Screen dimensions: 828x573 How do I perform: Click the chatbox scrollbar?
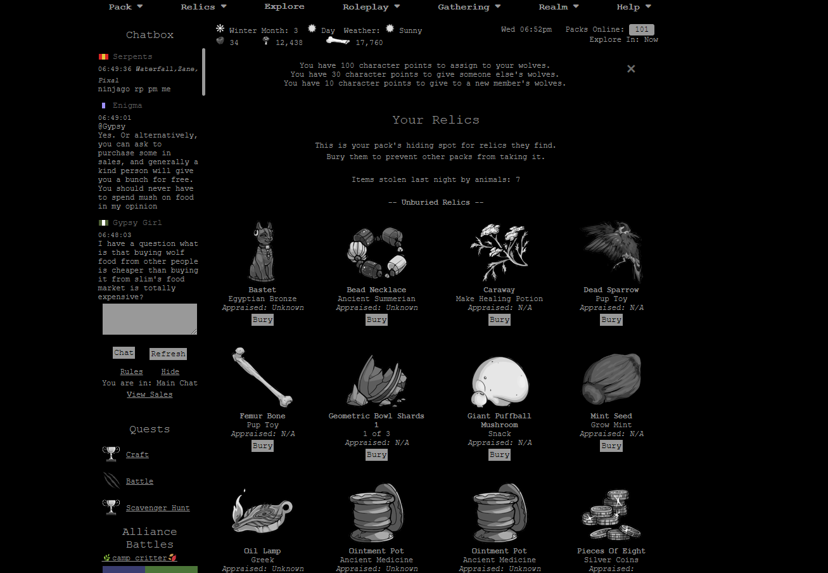[203, 72]
